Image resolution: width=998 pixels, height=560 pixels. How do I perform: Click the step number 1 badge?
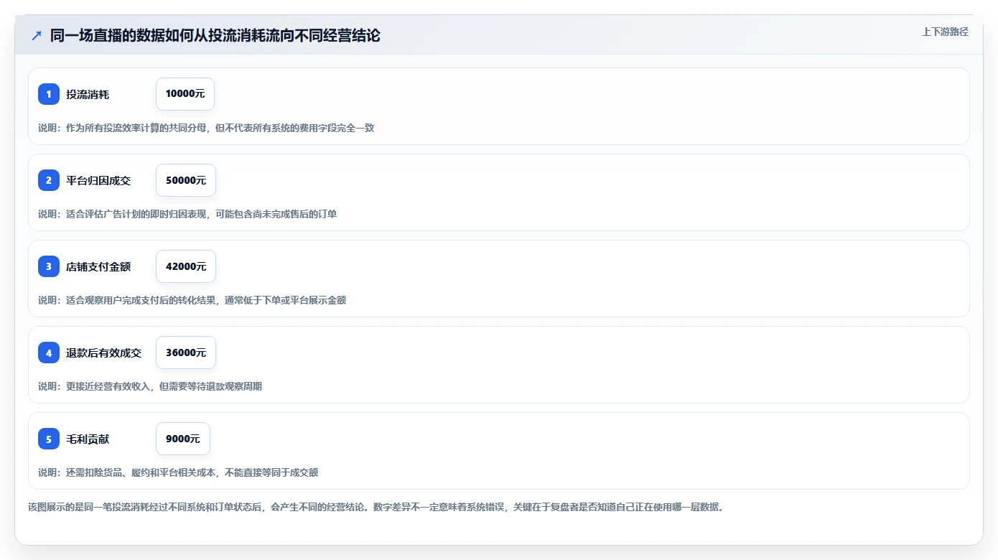[49, 94]
